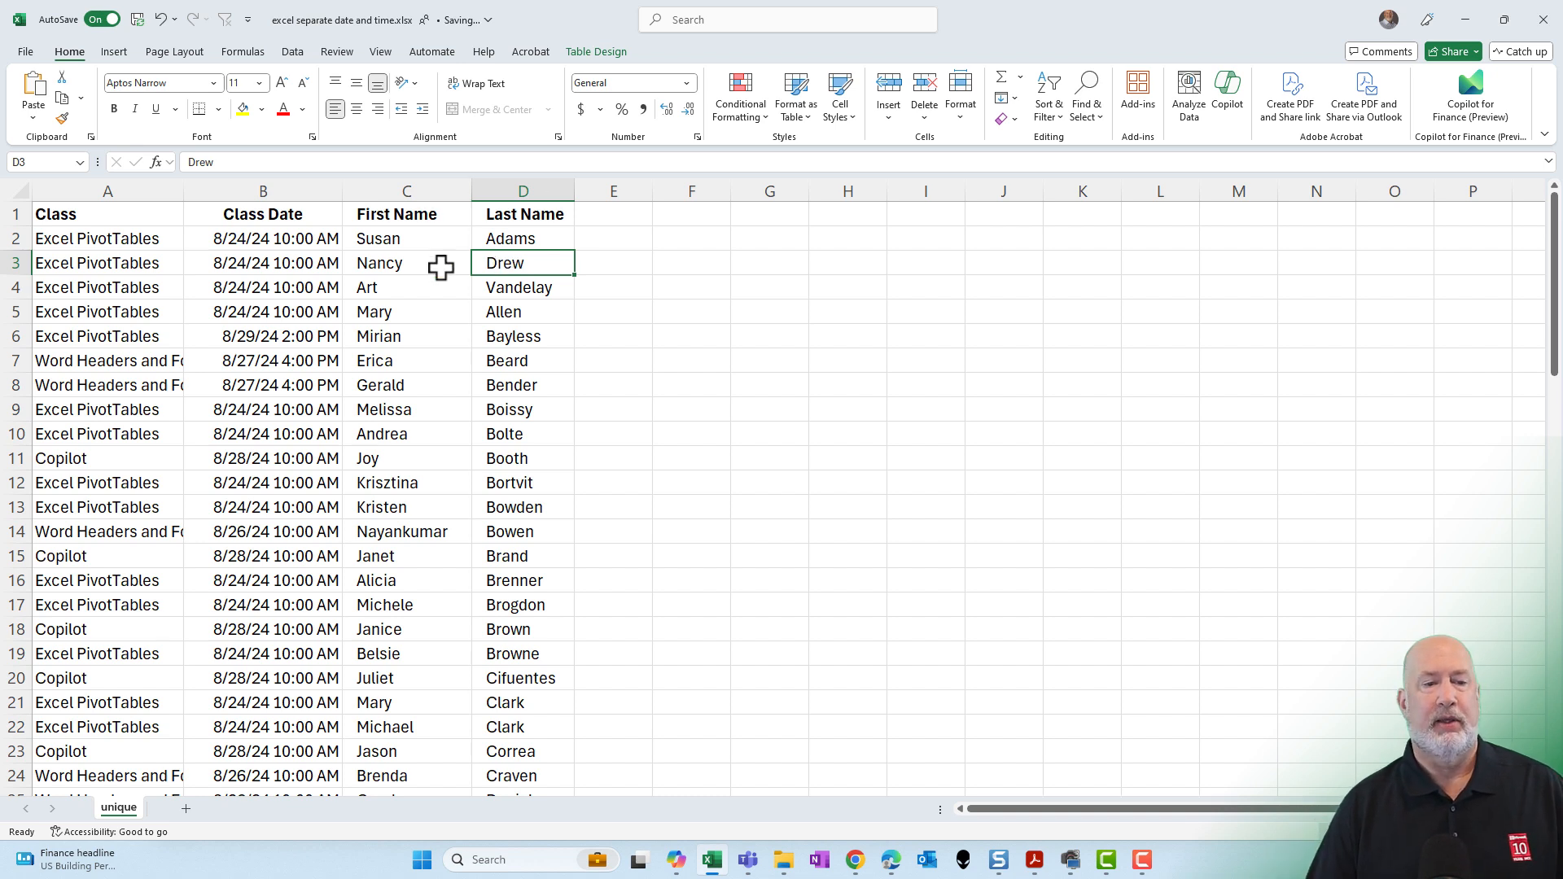
Task: Select the unique sheet tab
Action: point(118,807)
